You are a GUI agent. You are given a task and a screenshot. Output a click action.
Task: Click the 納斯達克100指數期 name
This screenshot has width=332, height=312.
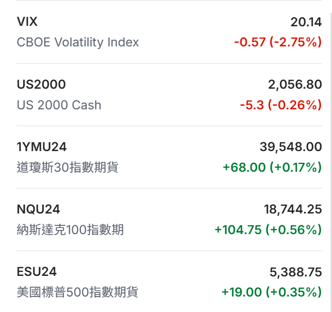pos(70,230)
